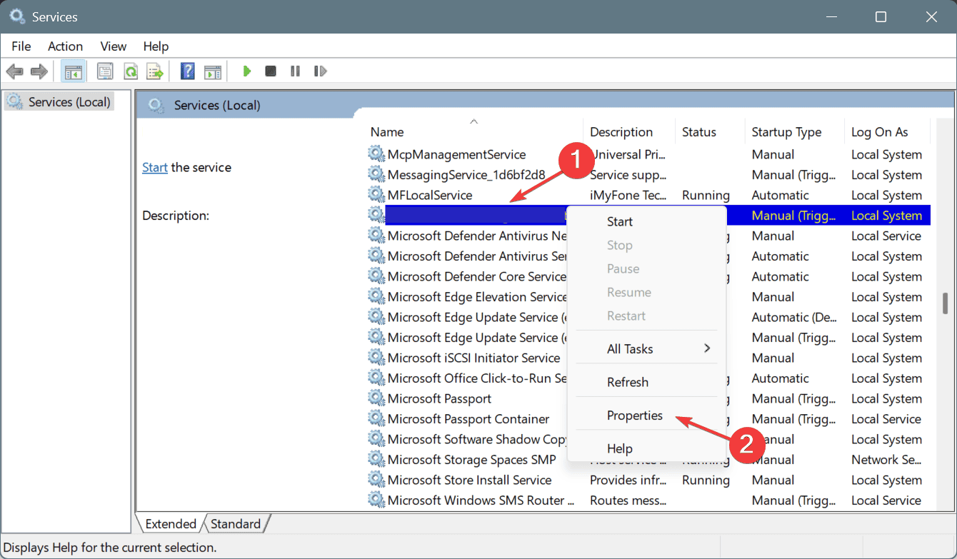Open the blue Help question-mark toolbar icon

point(187,71)
